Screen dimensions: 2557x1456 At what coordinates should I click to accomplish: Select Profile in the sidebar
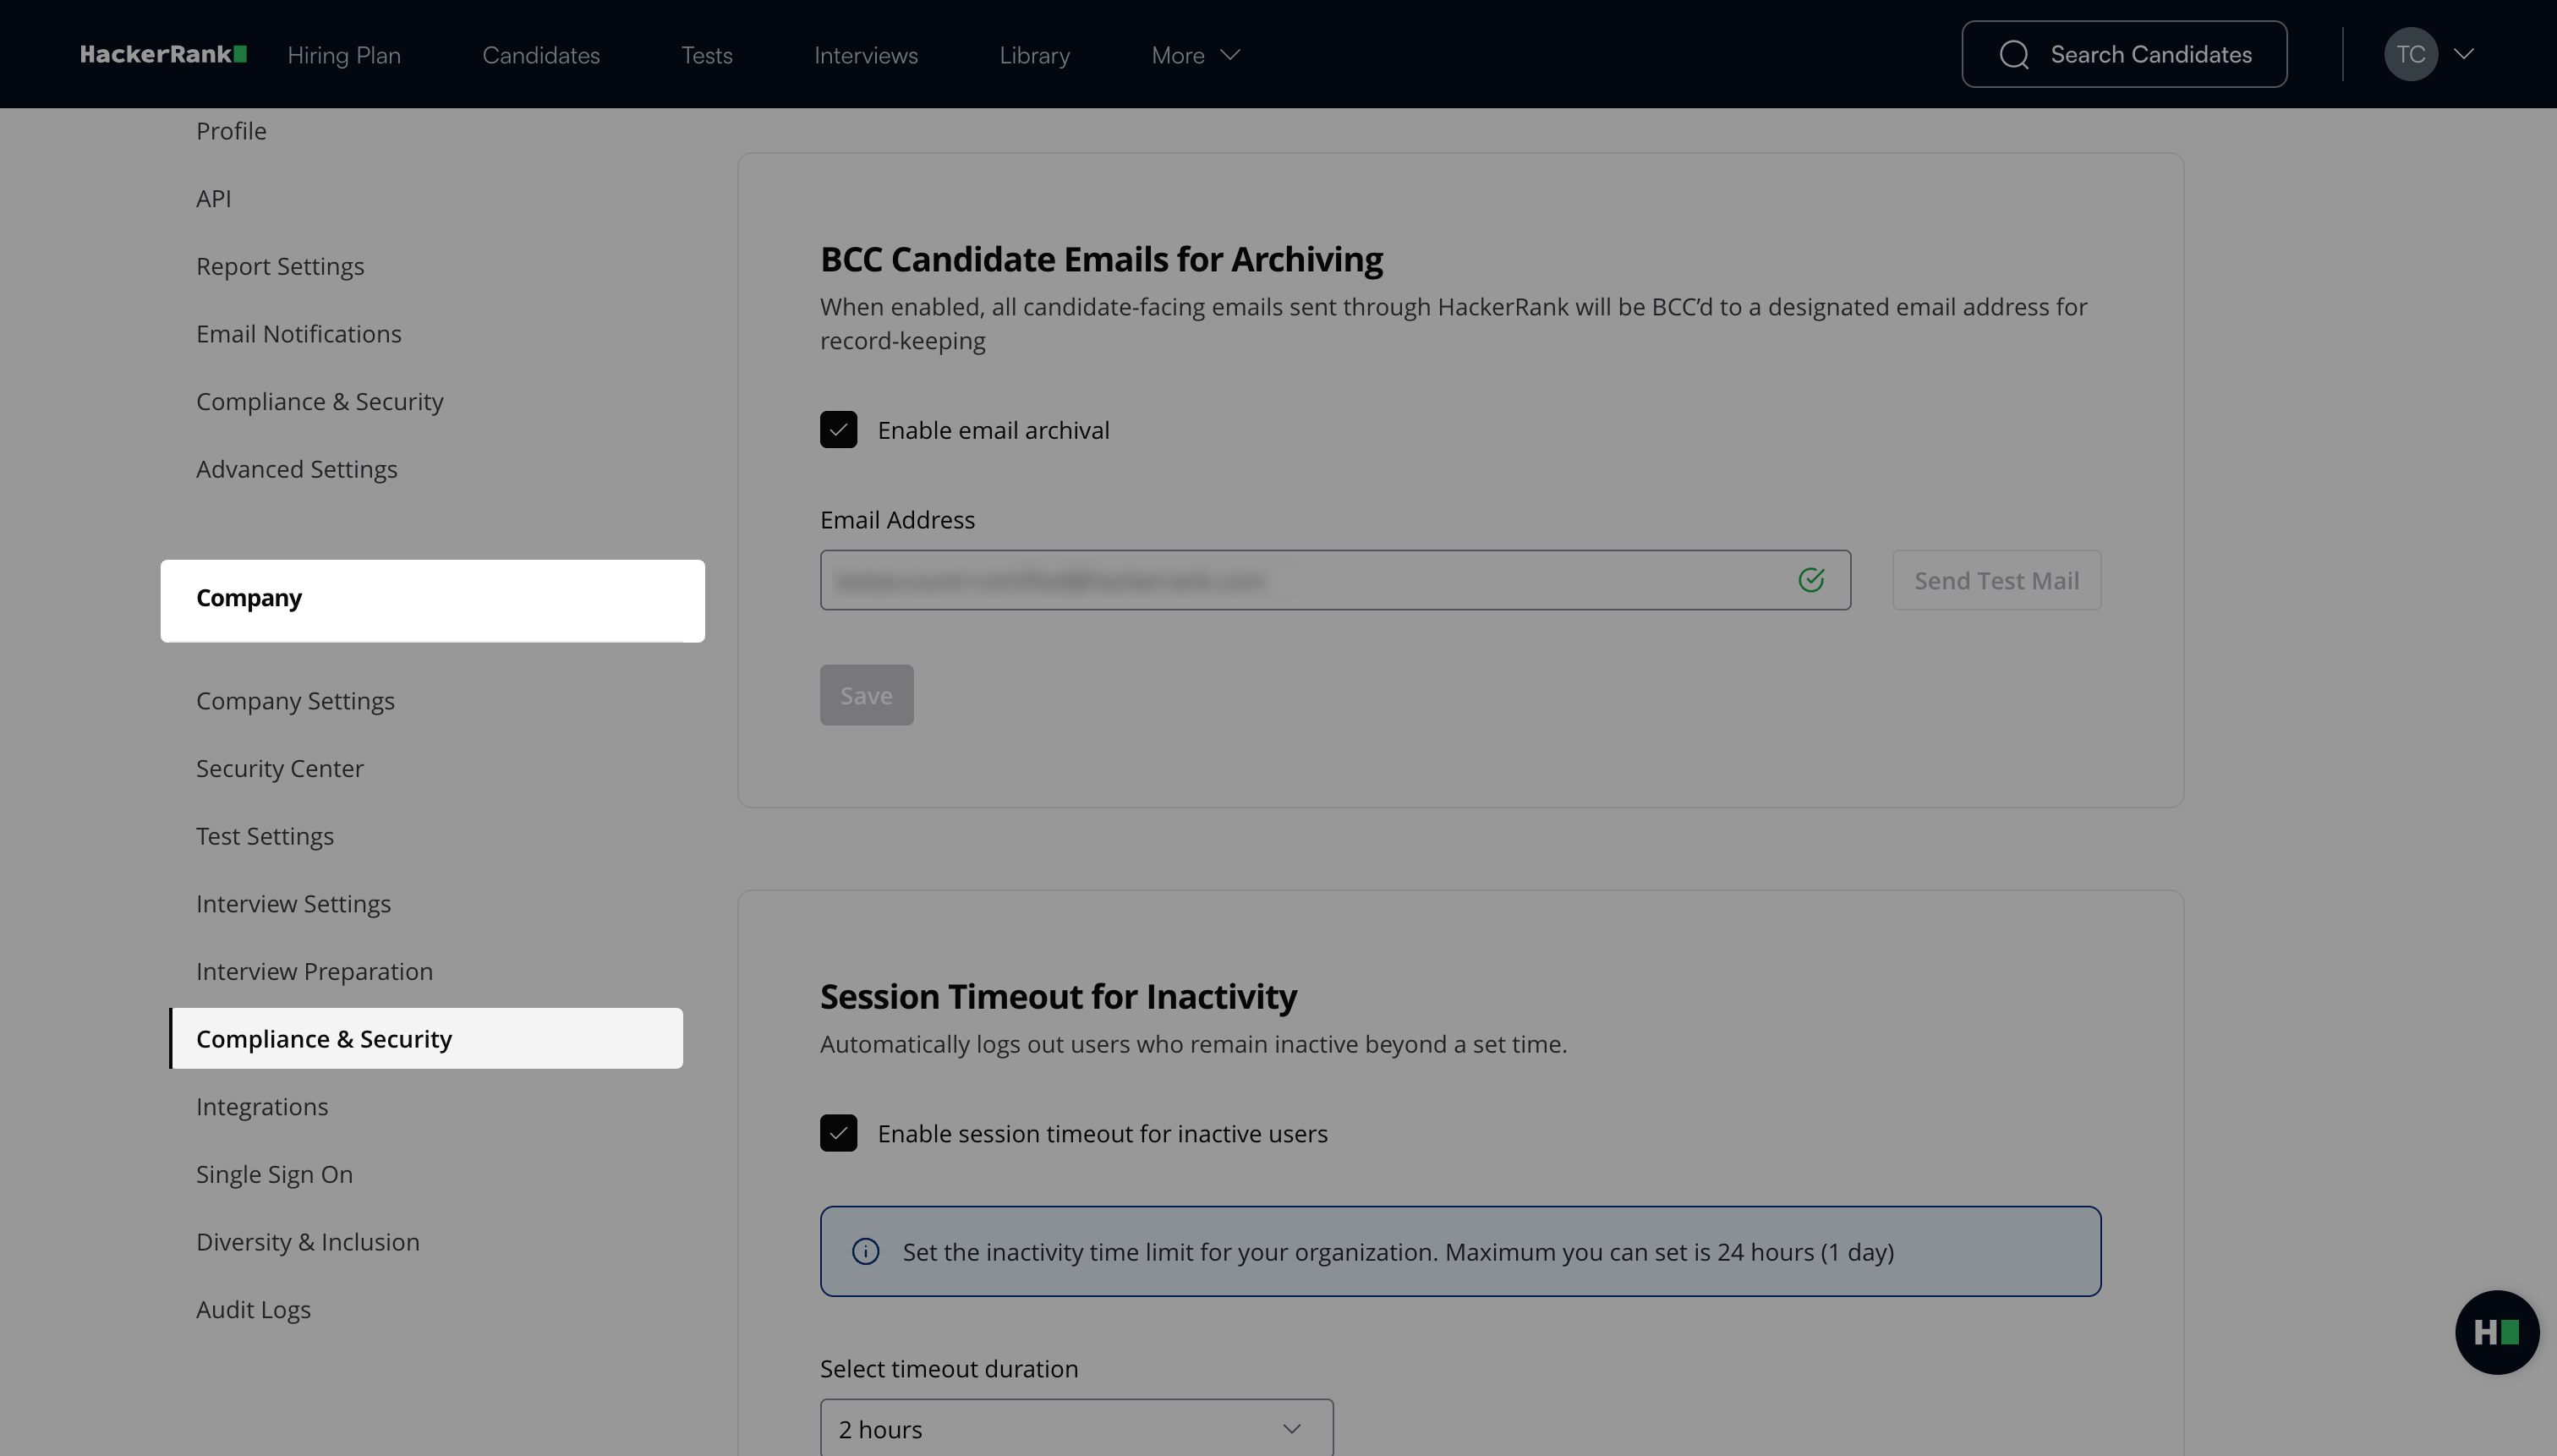pos(231,131)
